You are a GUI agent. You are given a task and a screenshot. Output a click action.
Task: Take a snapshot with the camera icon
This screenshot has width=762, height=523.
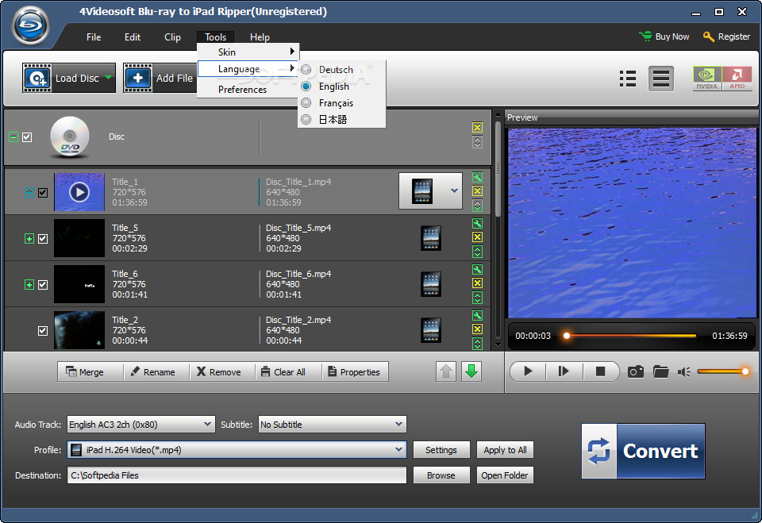[x=636, y=372]
